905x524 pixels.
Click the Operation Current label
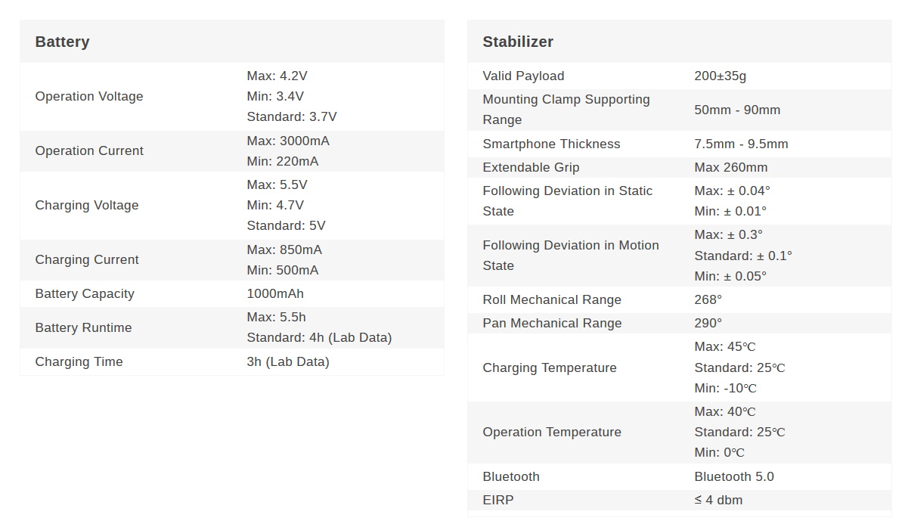89,150
